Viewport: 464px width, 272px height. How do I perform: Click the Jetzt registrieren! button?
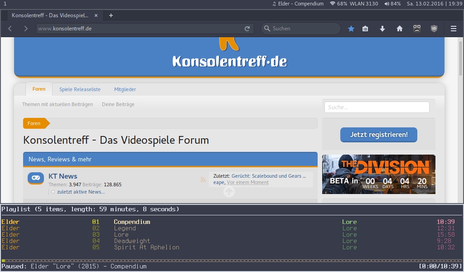(379, 135)
